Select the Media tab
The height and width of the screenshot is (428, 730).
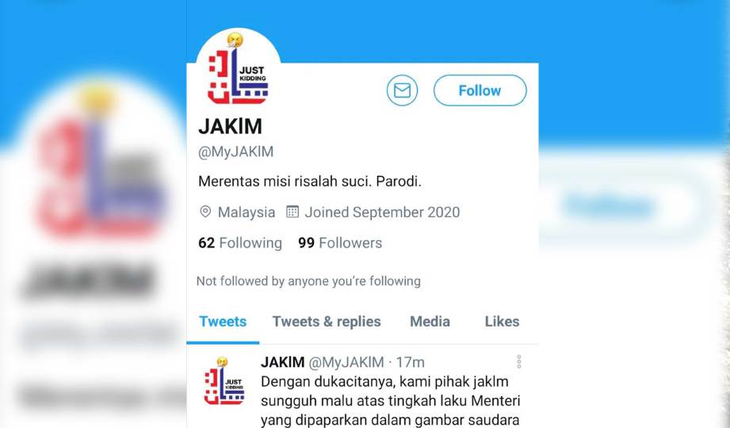[x=430, y=321]
